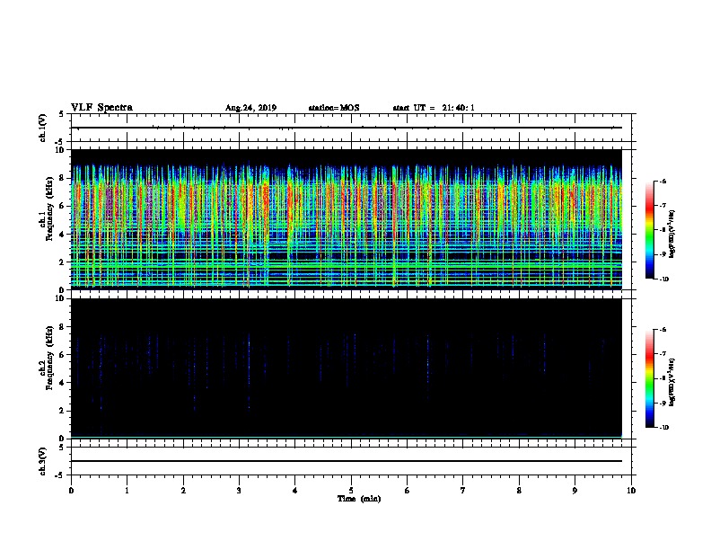Click the "start UT = 21:40: 1" label

pyautogui.click(x=434, y=108)
